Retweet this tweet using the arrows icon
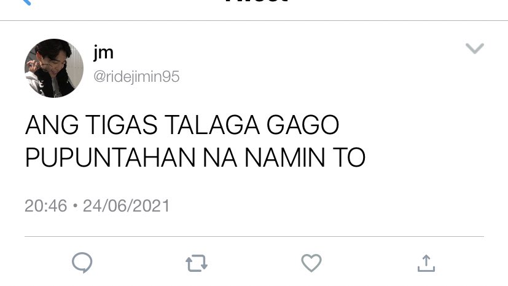This screenshot has height=286, width=508. tap(197, 263)
